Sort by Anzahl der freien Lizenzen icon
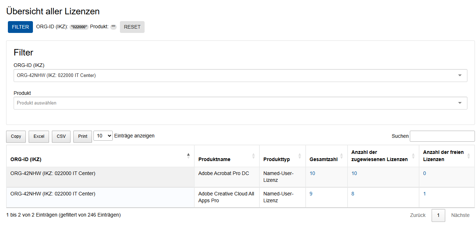Image resolution: width=476 pixels, height=228 pixels. click(468, 156)
